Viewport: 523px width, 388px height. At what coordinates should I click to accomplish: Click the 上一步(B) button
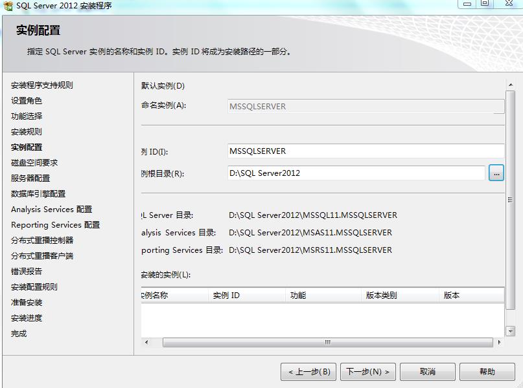click(310, 372)
